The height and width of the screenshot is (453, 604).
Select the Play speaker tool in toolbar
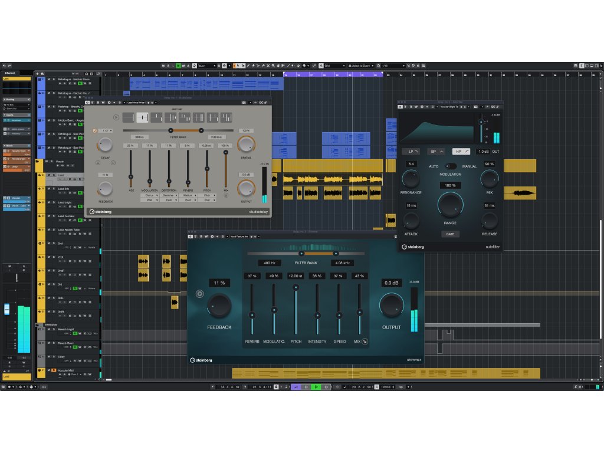(293, 65)
